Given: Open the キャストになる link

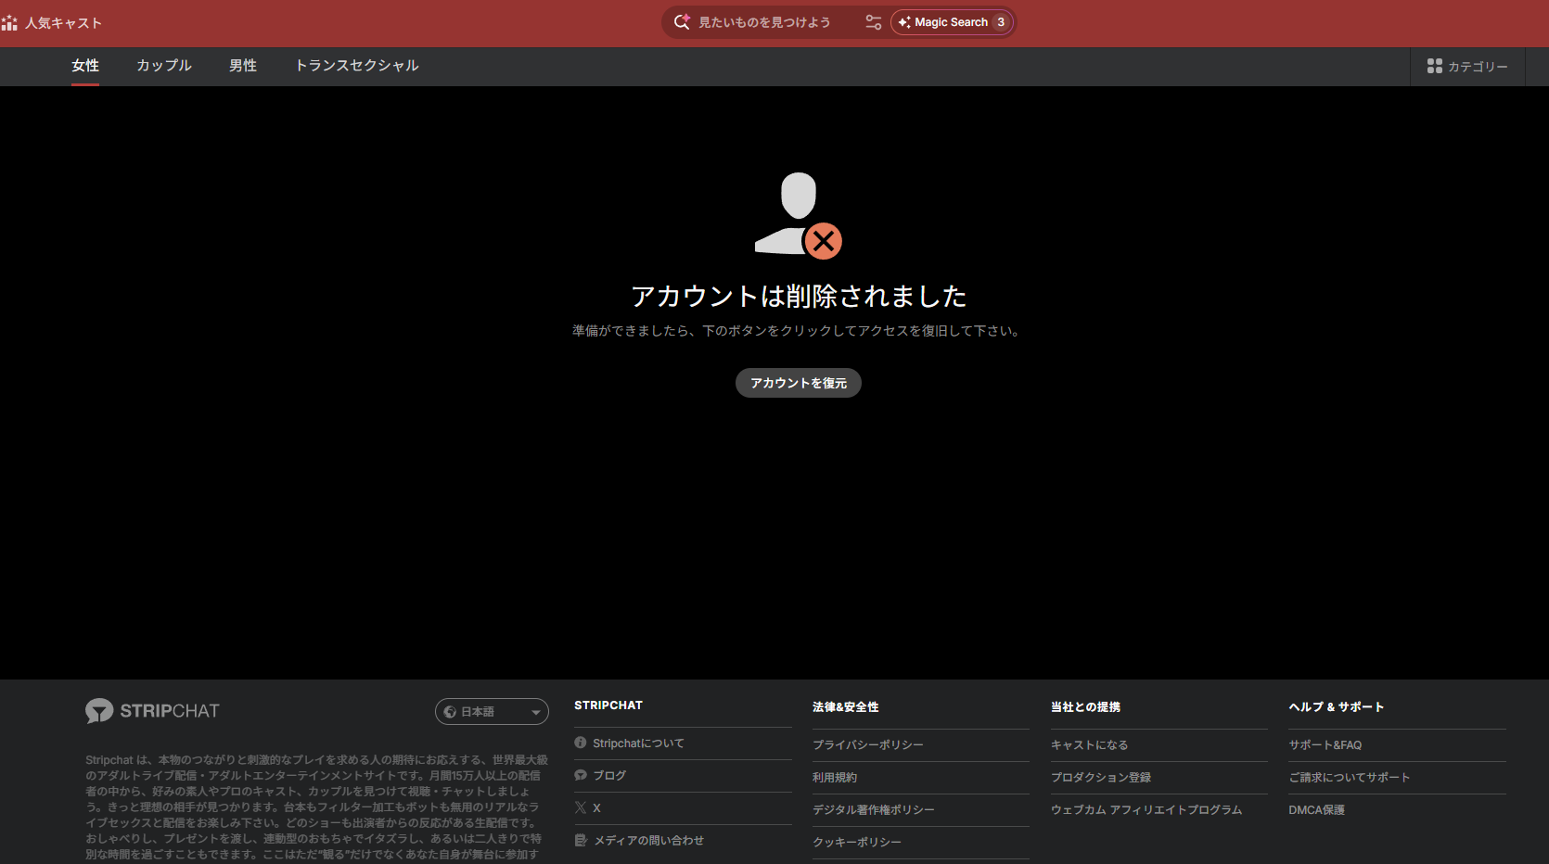Looking at the screenshot, I should coord(1090,745).
